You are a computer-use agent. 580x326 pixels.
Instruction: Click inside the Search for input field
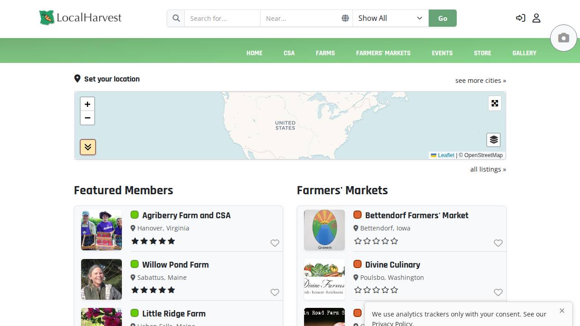pos(222,18)
